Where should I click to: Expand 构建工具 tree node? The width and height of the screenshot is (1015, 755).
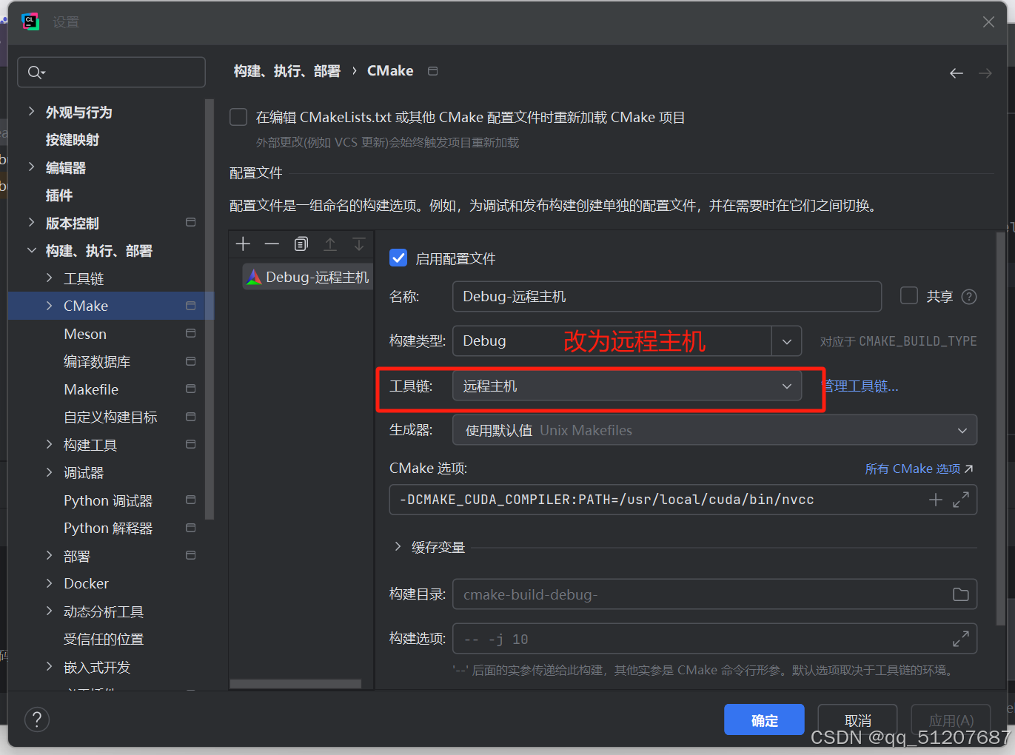[49, 444]
